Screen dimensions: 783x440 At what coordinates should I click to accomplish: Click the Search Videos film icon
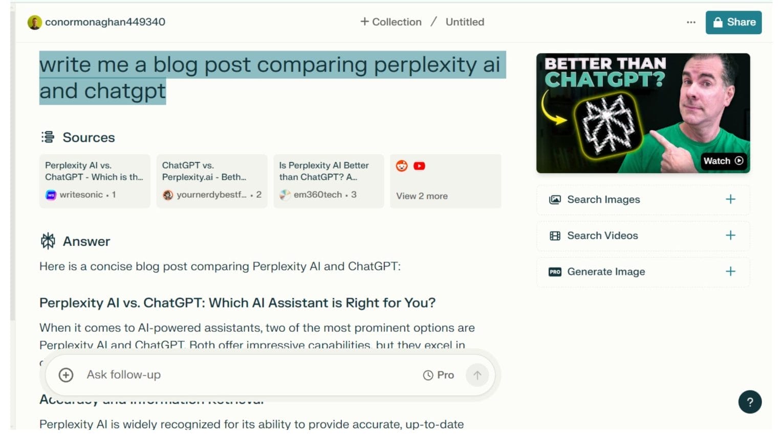(555, 236)
